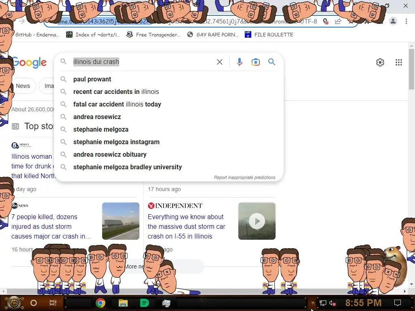
Task: Open '7 people killed, dozens injured' article
Action: (51, 227)
